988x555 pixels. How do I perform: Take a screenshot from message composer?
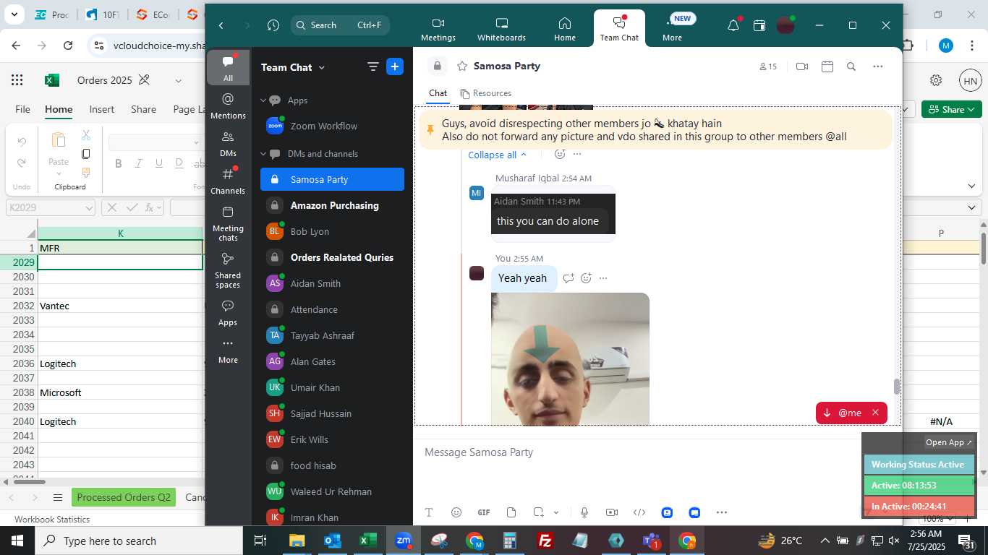pos(538,512)
